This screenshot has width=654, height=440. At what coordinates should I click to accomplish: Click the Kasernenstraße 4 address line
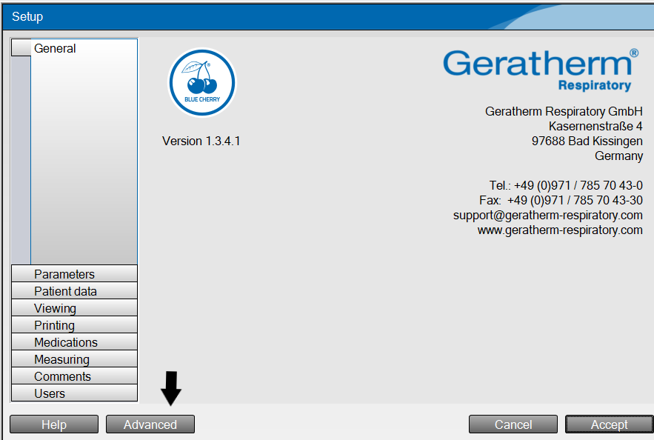(x=595, y=126)
